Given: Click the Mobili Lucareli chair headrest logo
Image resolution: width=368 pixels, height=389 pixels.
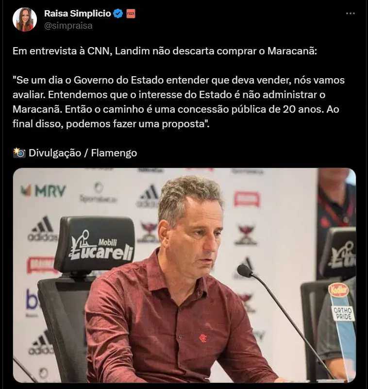Looking at the screenshot, I should [100, 245].
